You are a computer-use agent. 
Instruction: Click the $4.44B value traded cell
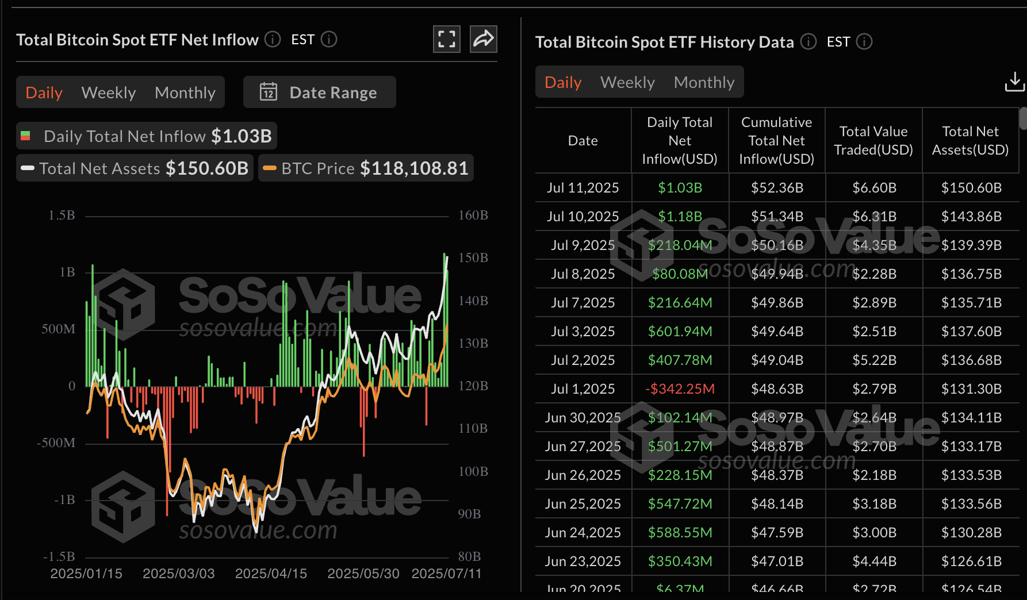874,561
